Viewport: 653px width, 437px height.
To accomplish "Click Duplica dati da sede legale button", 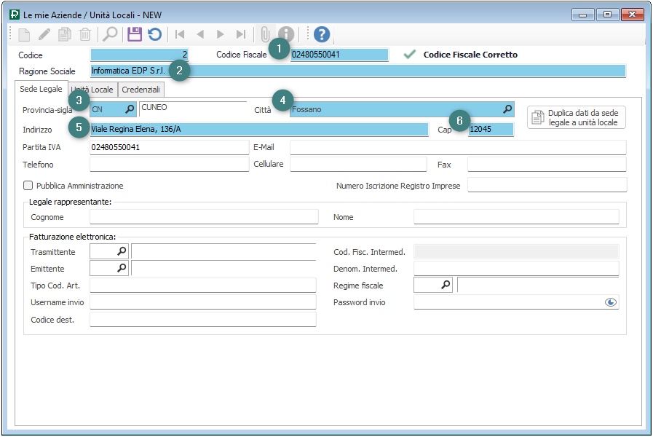I will [x=576, y=118].
